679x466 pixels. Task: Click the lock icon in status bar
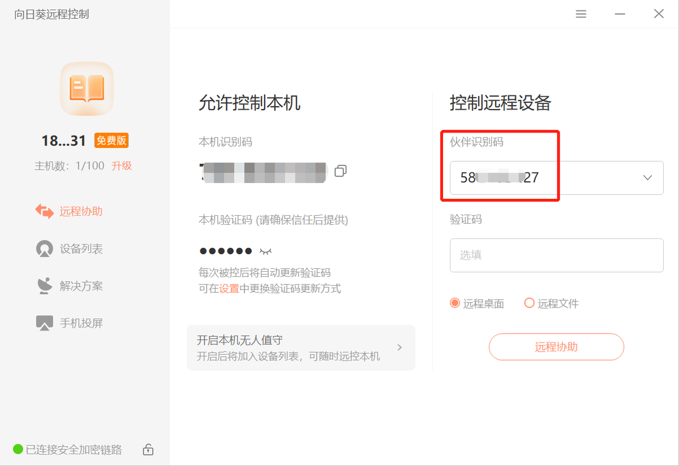tap(148, 450)
